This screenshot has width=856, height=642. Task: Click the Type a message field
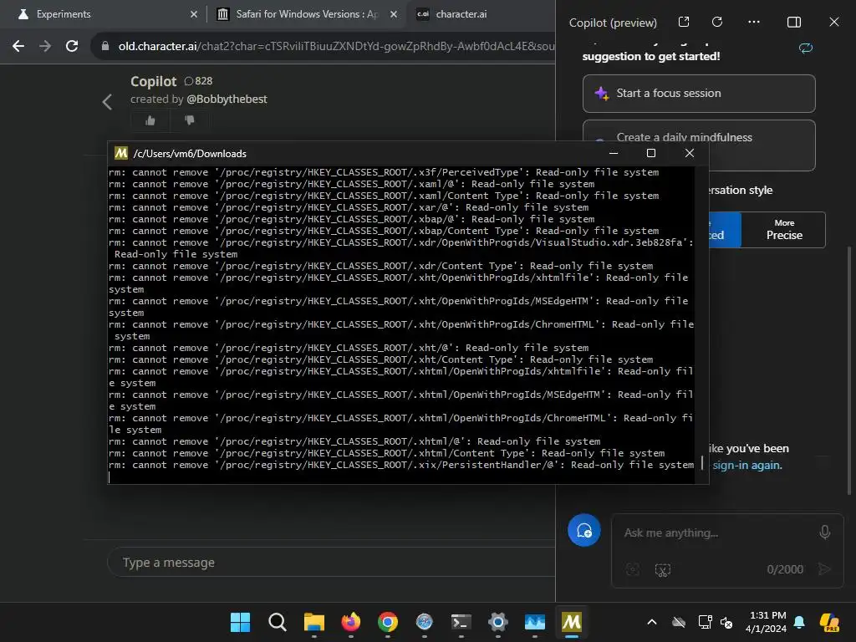[331, 563]
